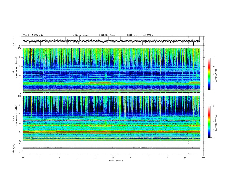Click the ch.2 spectrogram panel
This screenshot has width=229, height=177.
click(111, 119)
